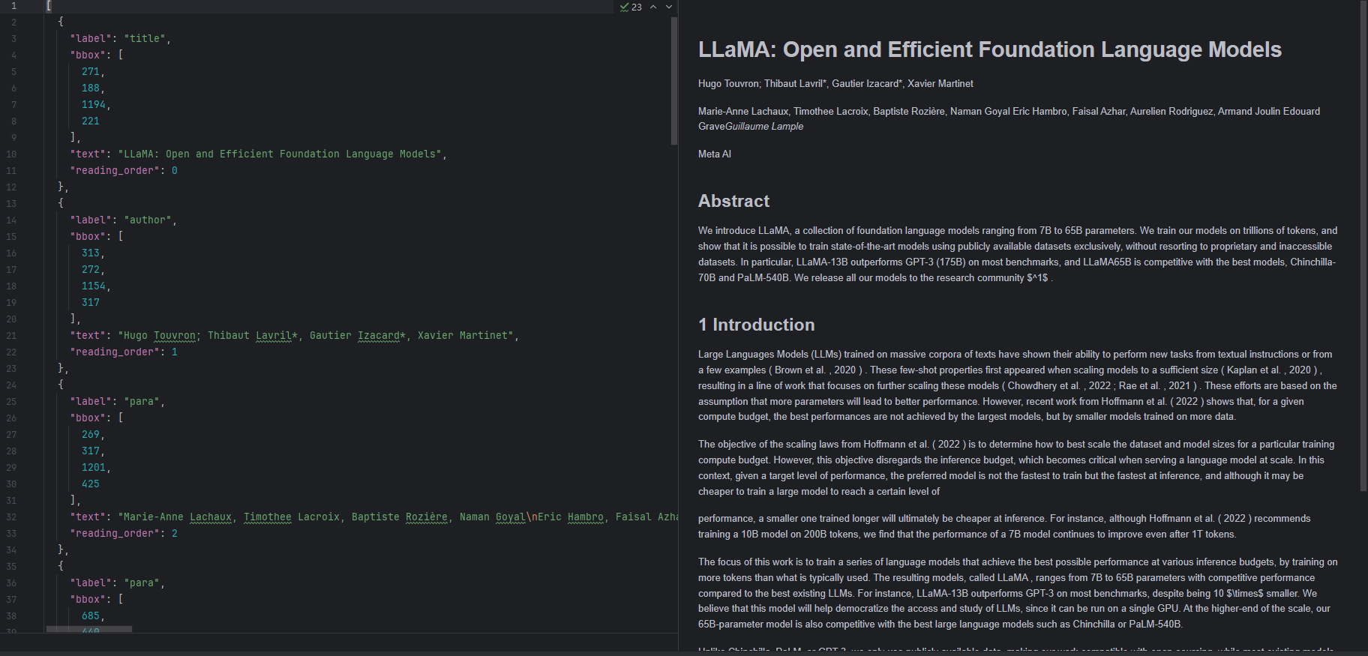Click the JSON editor vertical scrollbar
Image resolution: width=1368 pixels, height=656 pixels.
674,80
